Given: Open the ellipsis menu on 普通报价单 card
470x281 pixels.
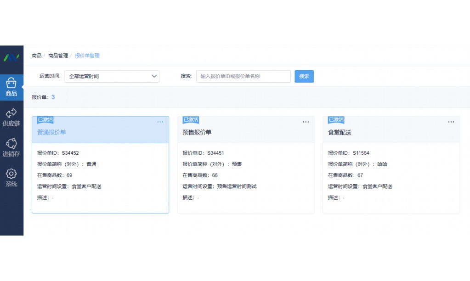Looking at the screenshot, I should 160,122.
